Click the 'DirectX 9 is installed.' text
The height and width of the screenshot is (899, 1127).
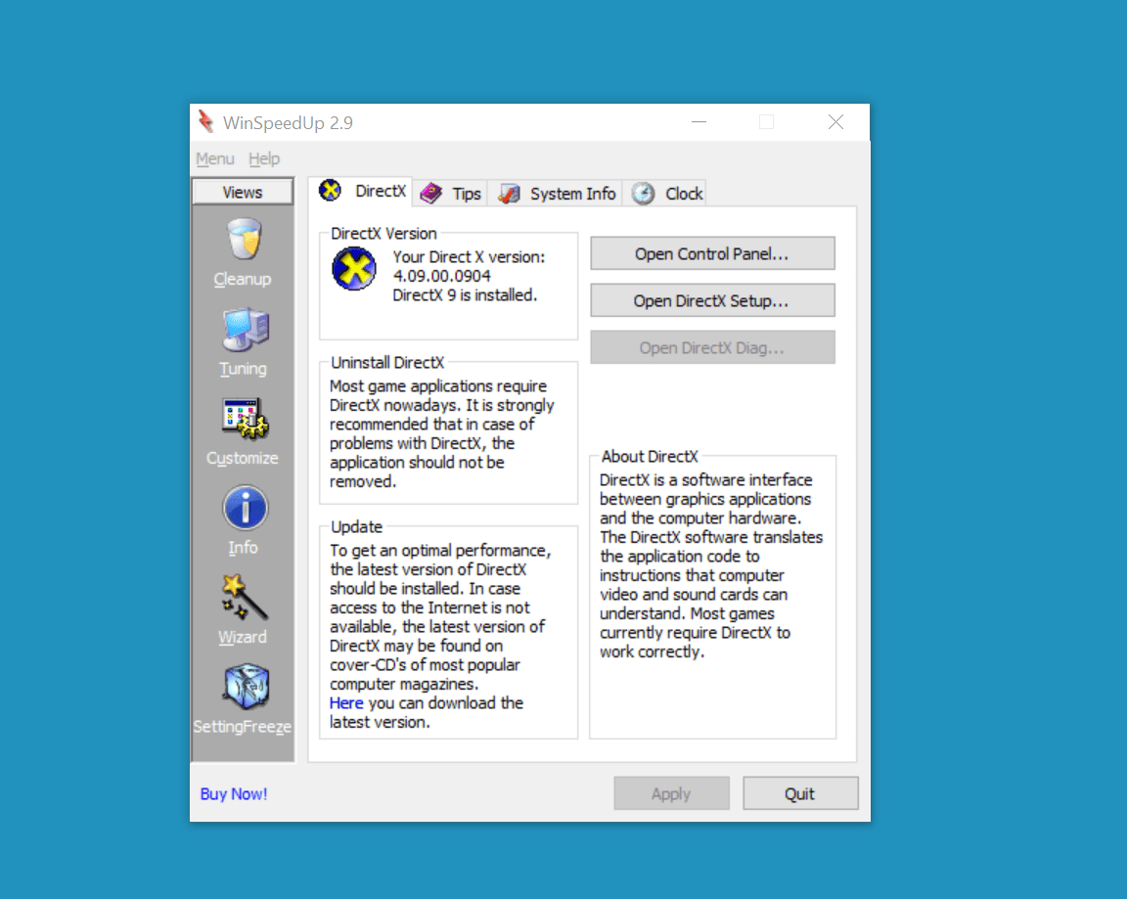click(x=465, y=295)
